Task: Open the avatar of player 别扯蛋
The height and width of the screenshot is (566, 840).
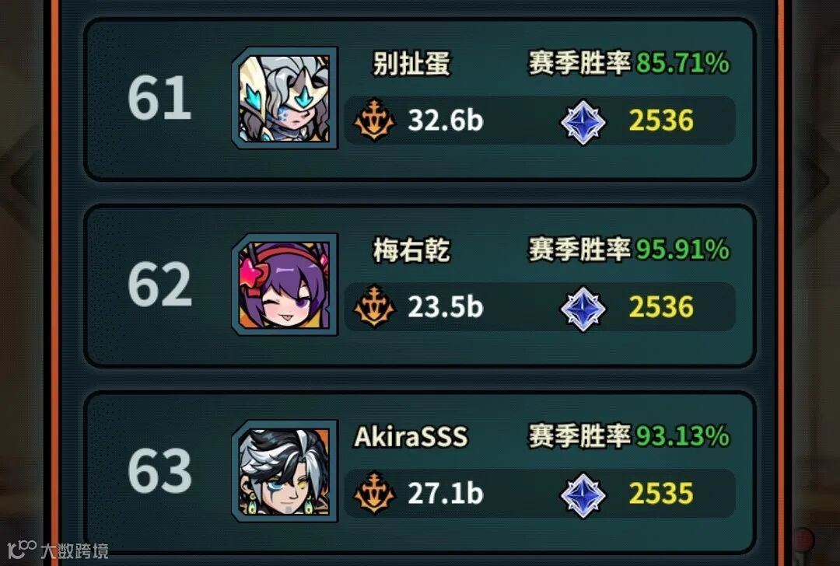Action: tap(285, 97)
